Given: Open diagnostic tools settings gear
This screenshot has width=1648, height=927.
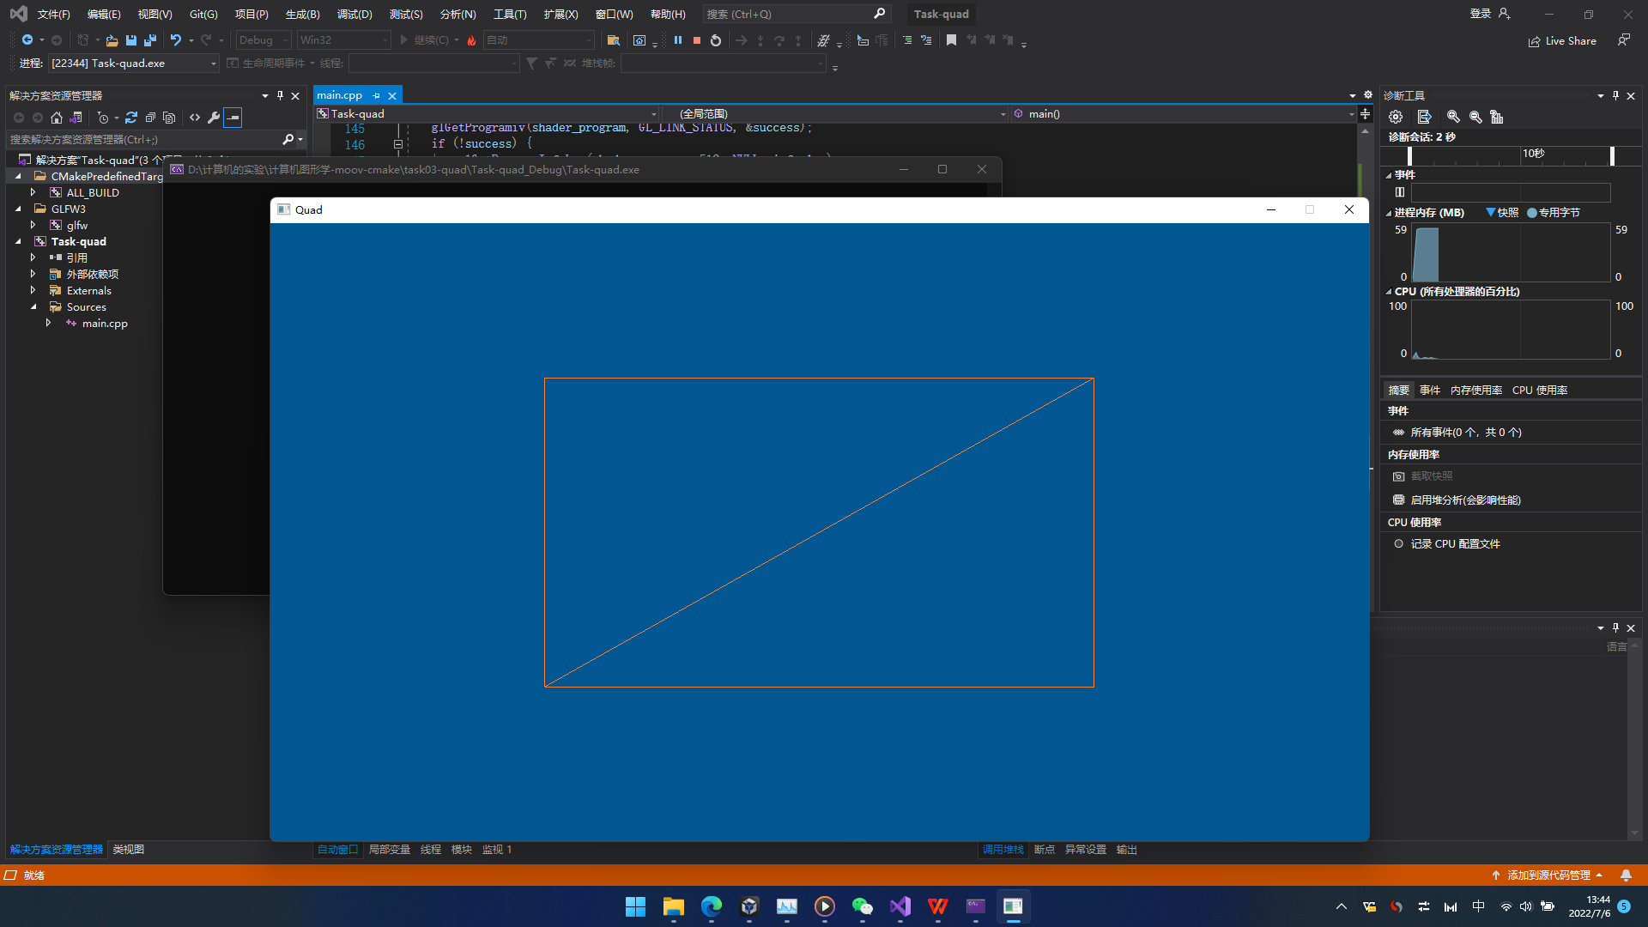Looking at the screenshot, I should 1396,117.
